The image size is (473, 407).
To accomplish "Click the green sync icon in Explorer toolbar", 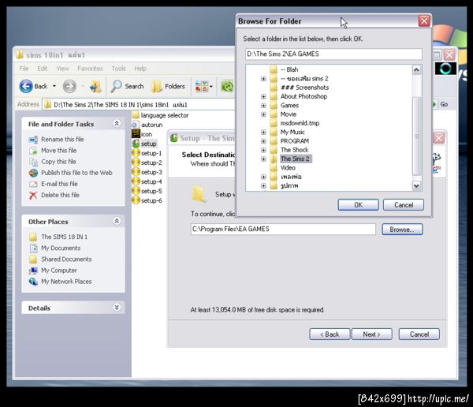I will pyautogui.click(x=227, y=86).
